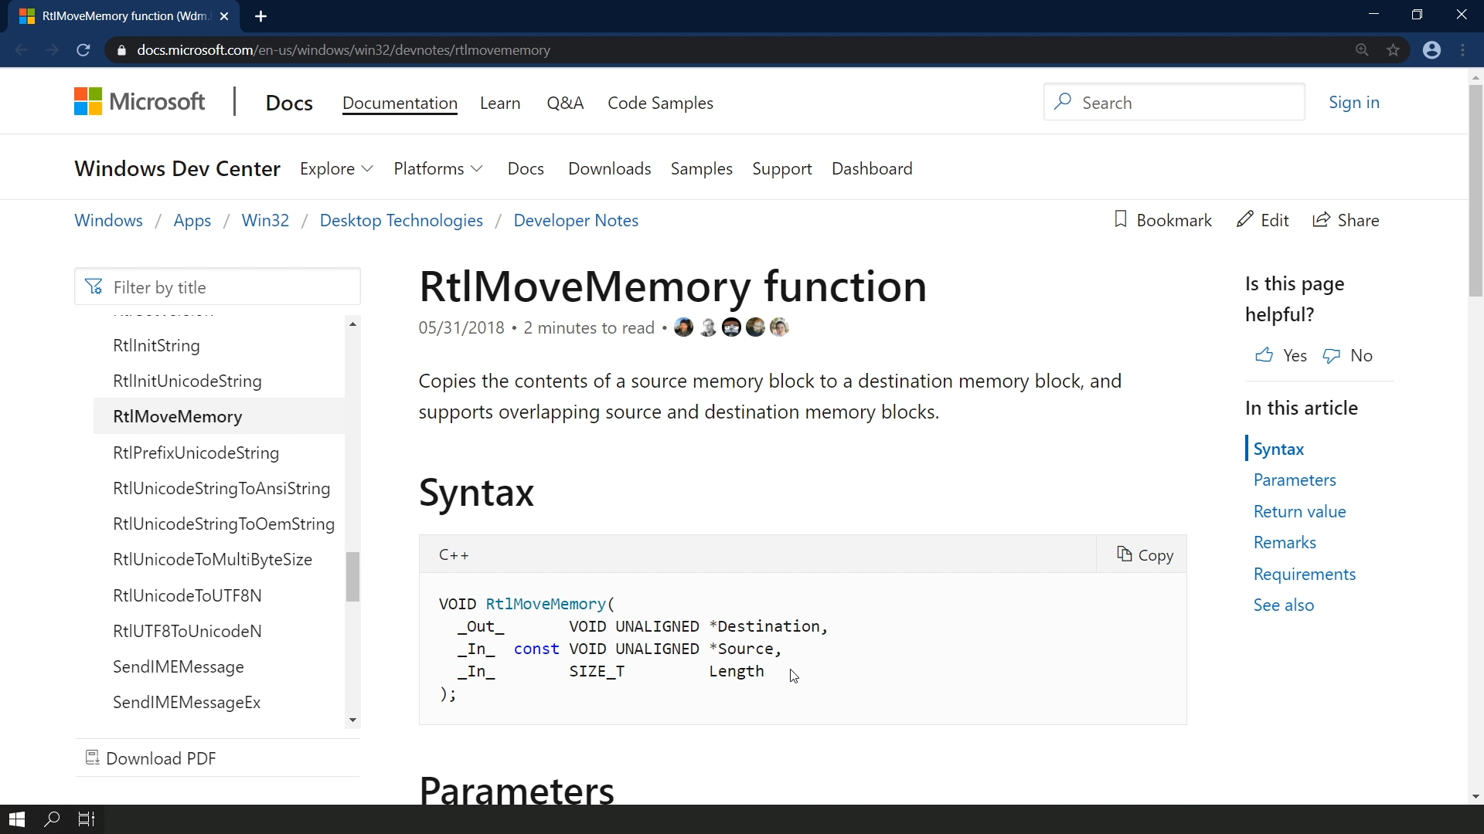Screen dimensions: 1484x834
Task: Click the Bookmark icon
Action: click(1121, 219)
